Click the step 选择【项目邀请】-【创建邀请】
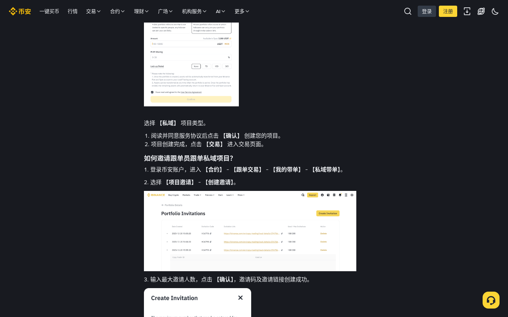This screenshot has height=317, width=508. (190, 182)
